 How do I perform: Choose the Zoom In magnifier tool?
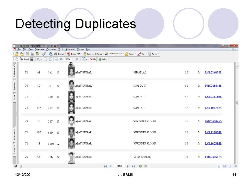[x=39, y=59]
